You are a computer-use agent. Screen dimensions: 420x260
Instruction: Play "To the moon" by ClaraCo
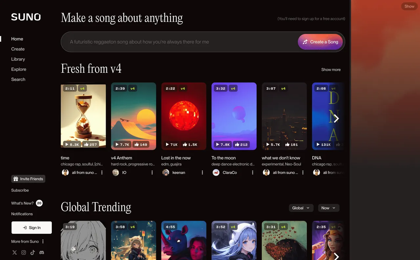point(217,144)
